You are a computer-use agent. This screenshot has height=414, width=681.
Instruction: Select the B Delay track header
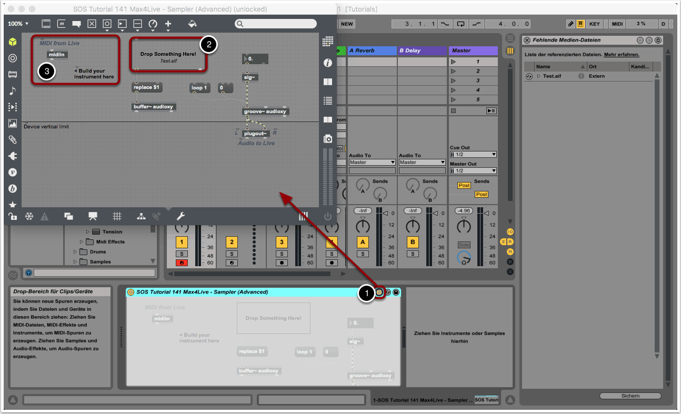(x=422, y=51)
